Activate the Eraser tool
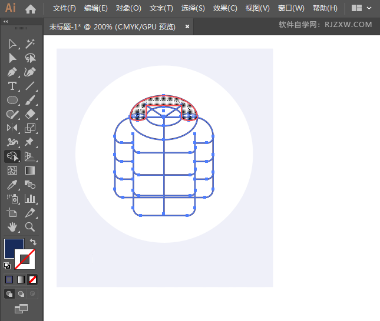Viewport: 380px width, 321px height. coord(30,114)
